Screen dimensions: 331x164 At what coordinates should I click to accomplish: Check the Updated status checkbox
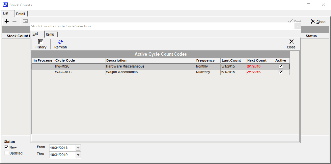tap(6, 153)
